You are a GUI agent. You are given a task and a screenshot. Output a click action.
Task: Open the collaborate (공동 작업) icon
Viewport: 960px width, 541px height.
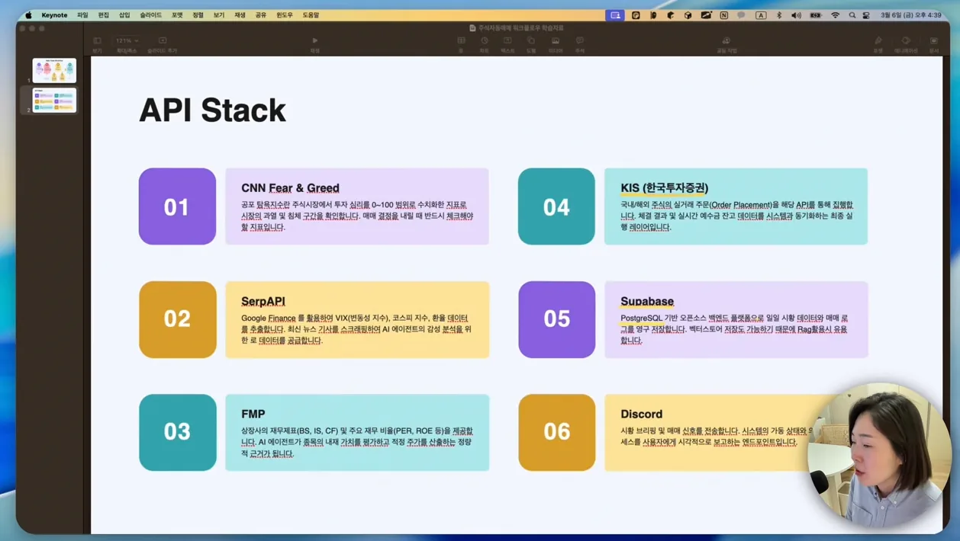coord(726,43)
